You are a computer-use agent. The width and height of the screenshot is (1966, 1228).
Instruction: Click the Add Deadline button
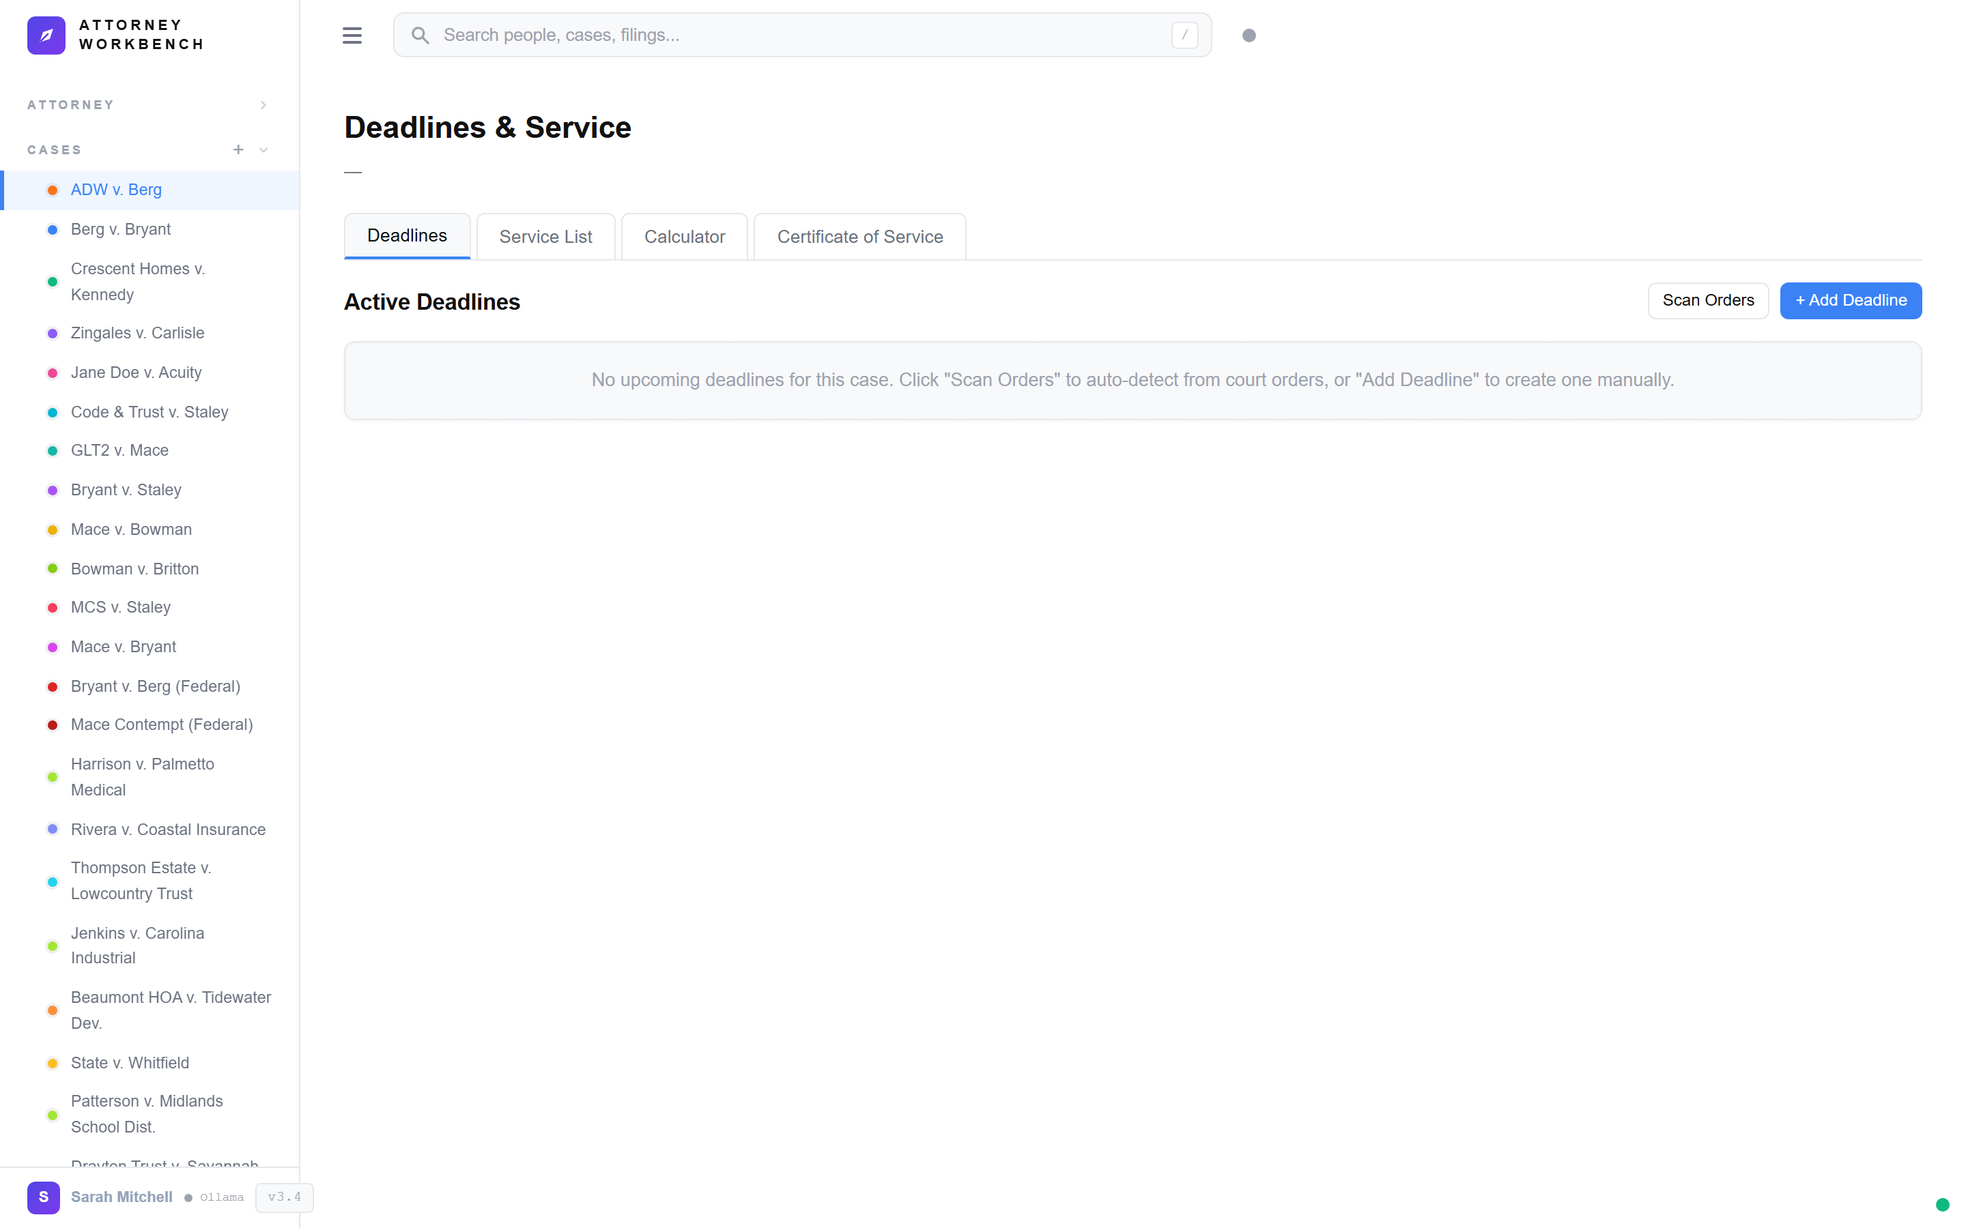click(x=1850, y=300)
